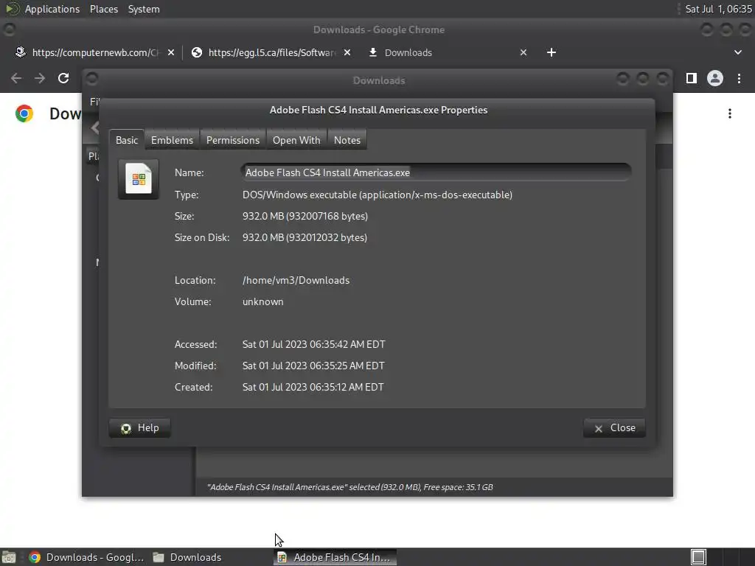Click the globe icon on egg.l5.ca tab

[196, 52]
